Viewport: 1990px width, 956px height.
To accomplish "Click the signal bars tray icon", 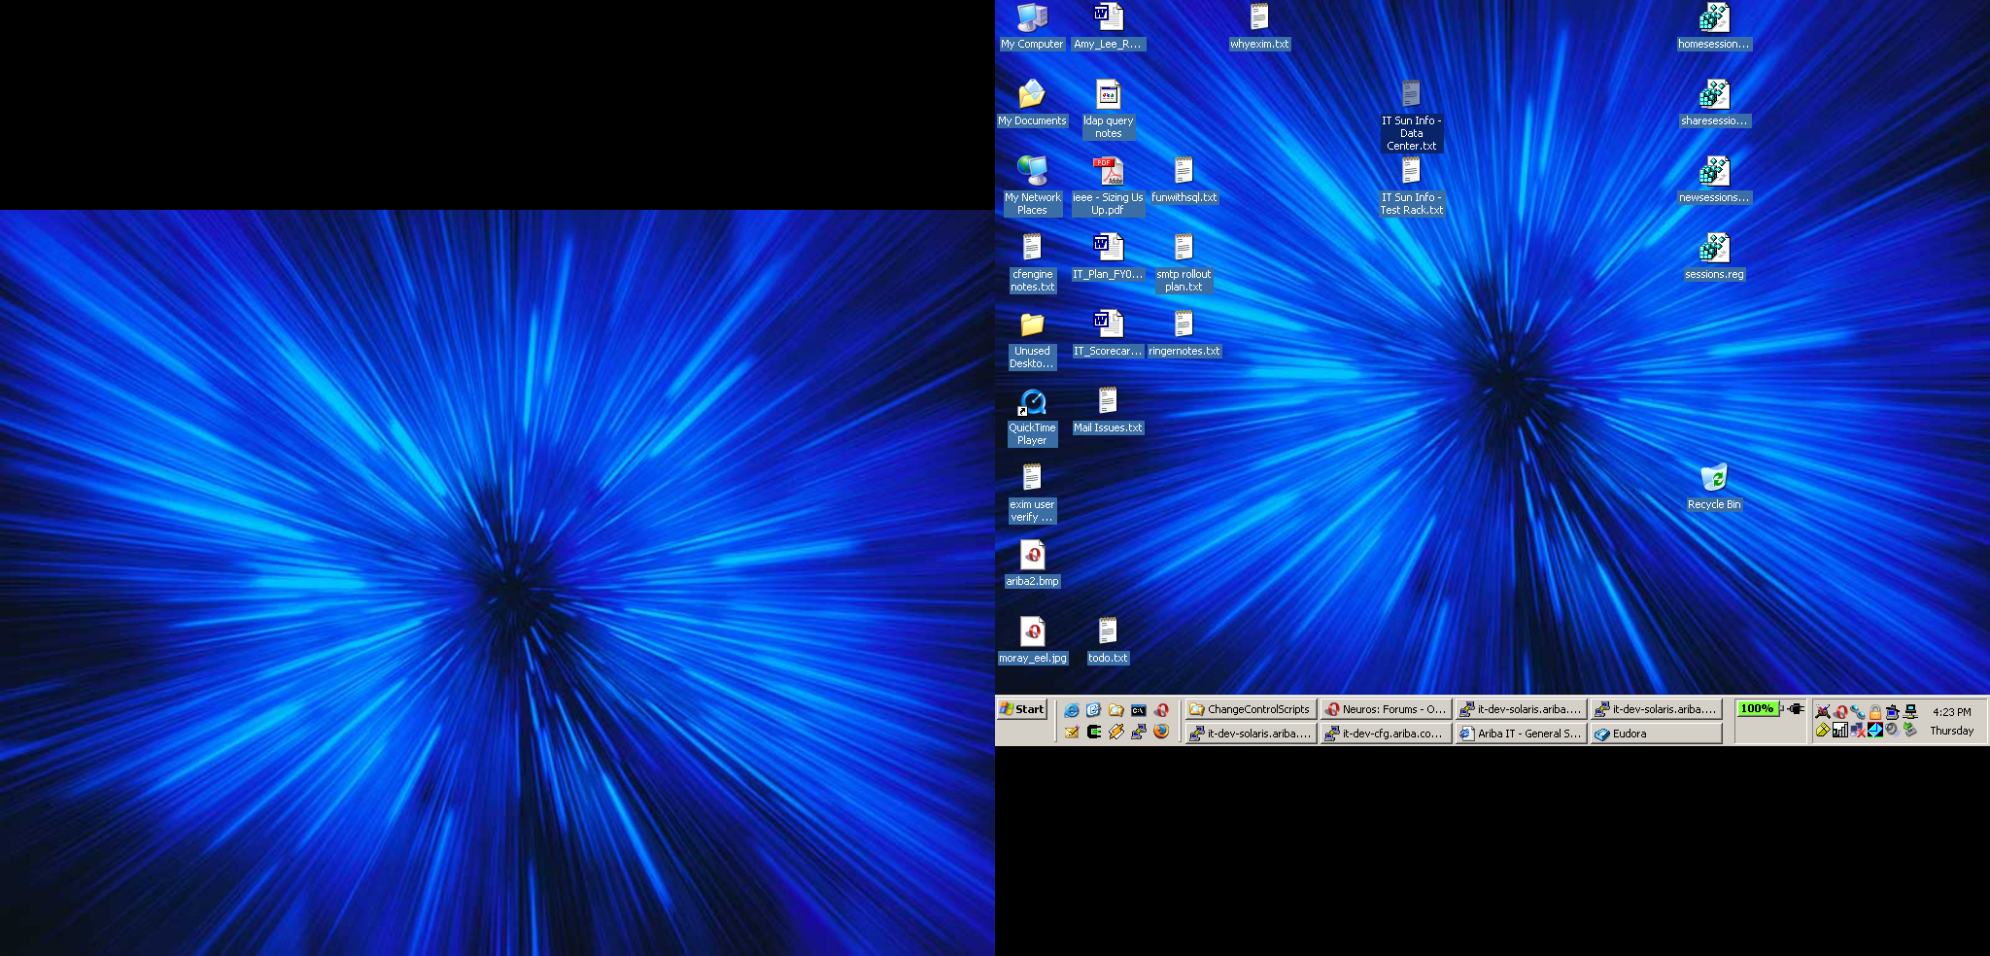I will (1840, 731).
